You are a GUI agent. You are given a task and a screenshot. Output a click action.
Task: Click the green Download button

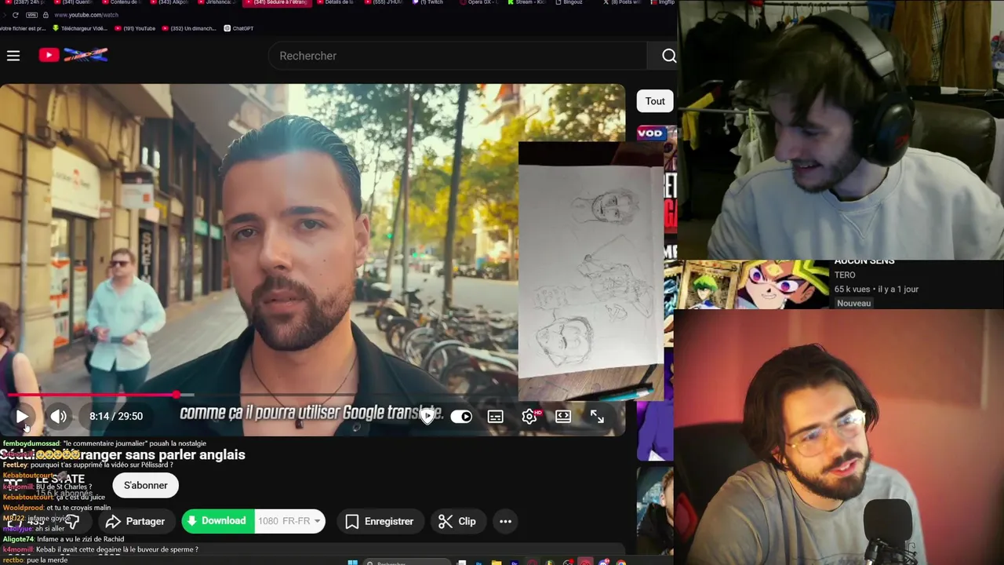[x=217, y=521]
